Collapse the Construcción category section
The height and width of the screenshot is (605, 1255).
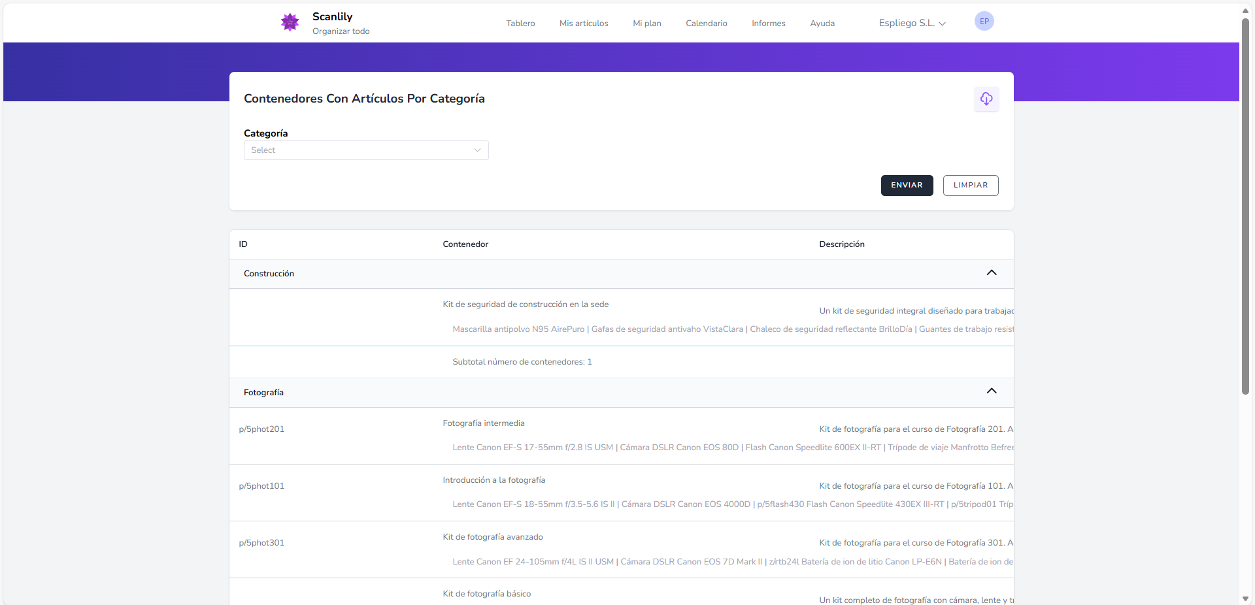[991, 273]
